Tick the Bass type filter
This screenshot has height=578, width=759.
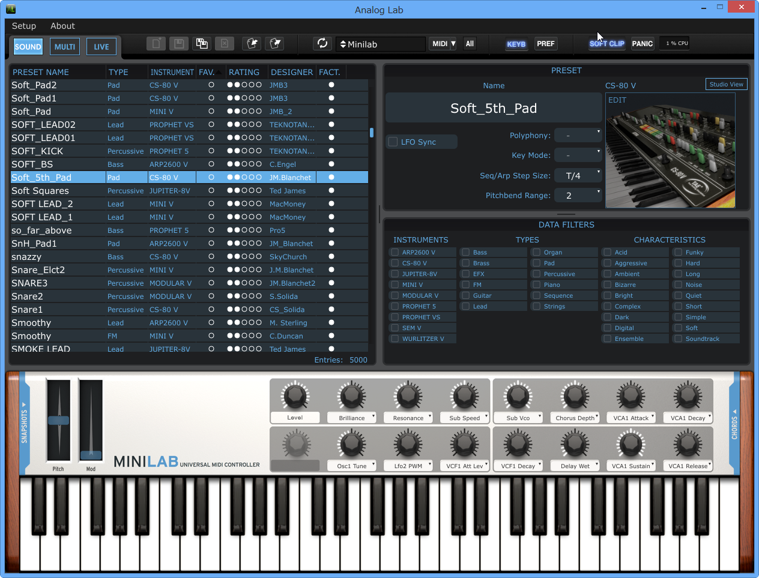pos(466,253)
